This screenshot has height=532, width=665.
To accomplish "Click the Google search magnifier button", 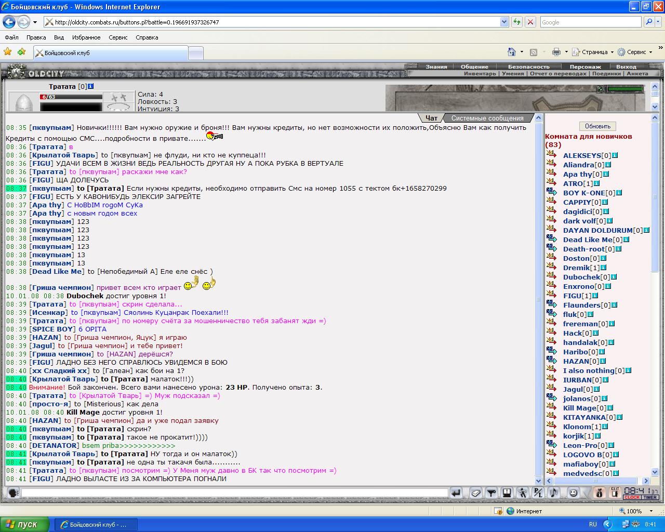I will click(x=648, y=22).
